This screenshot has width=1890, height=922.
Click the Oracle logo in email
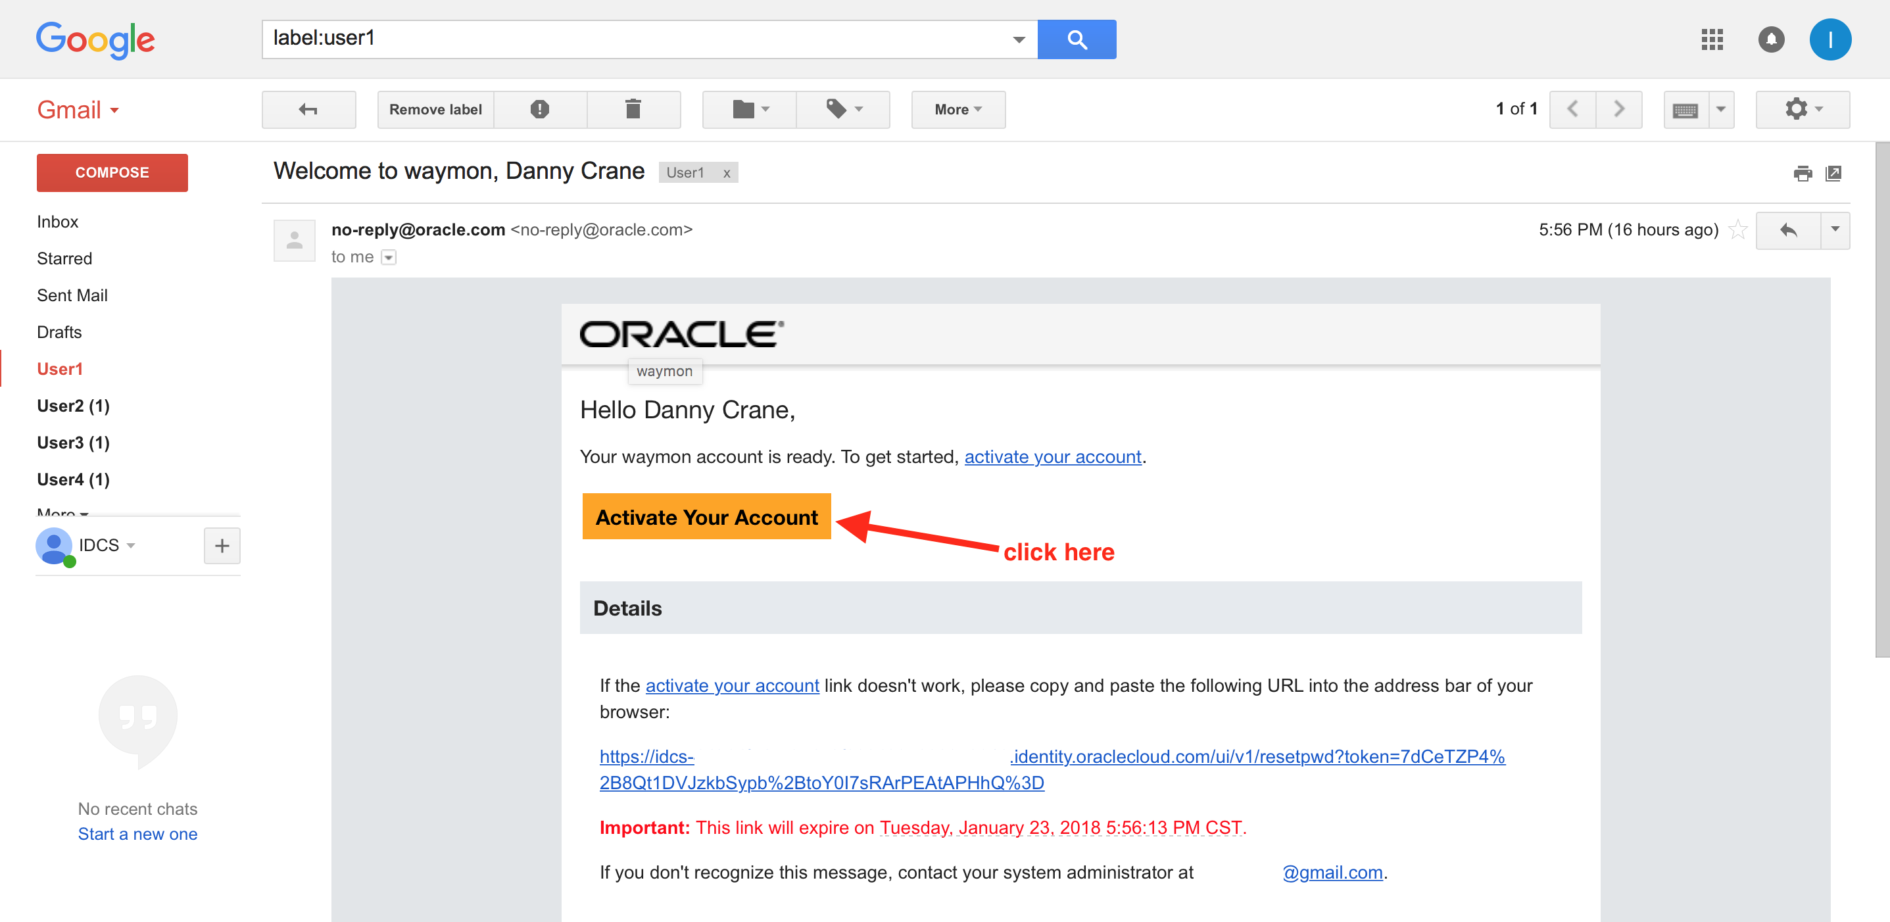tap(681, 335)
